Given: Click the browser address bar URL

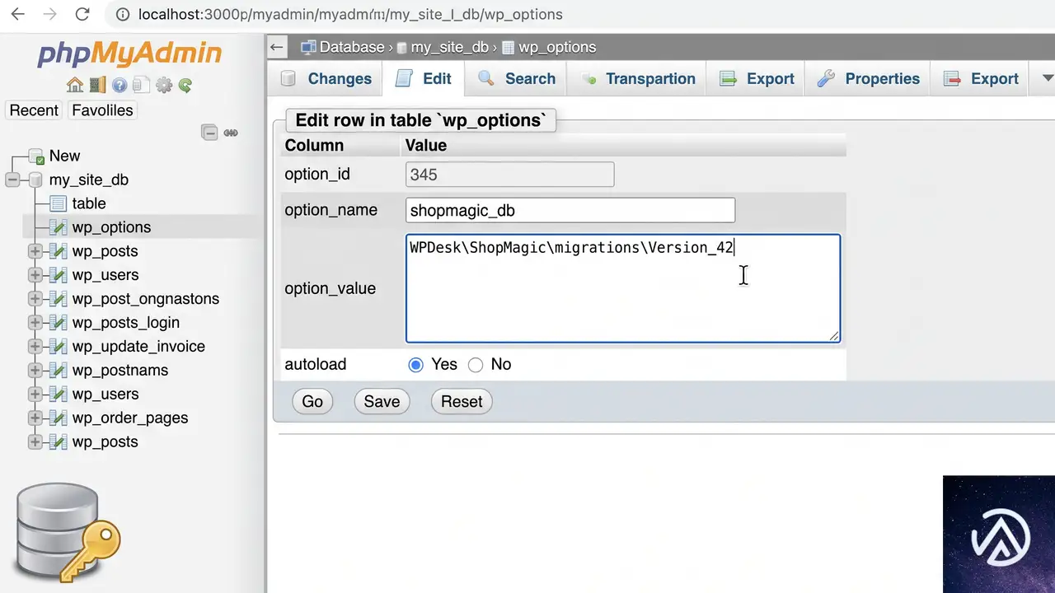Looking at the screenshot, I should (350, 14).
